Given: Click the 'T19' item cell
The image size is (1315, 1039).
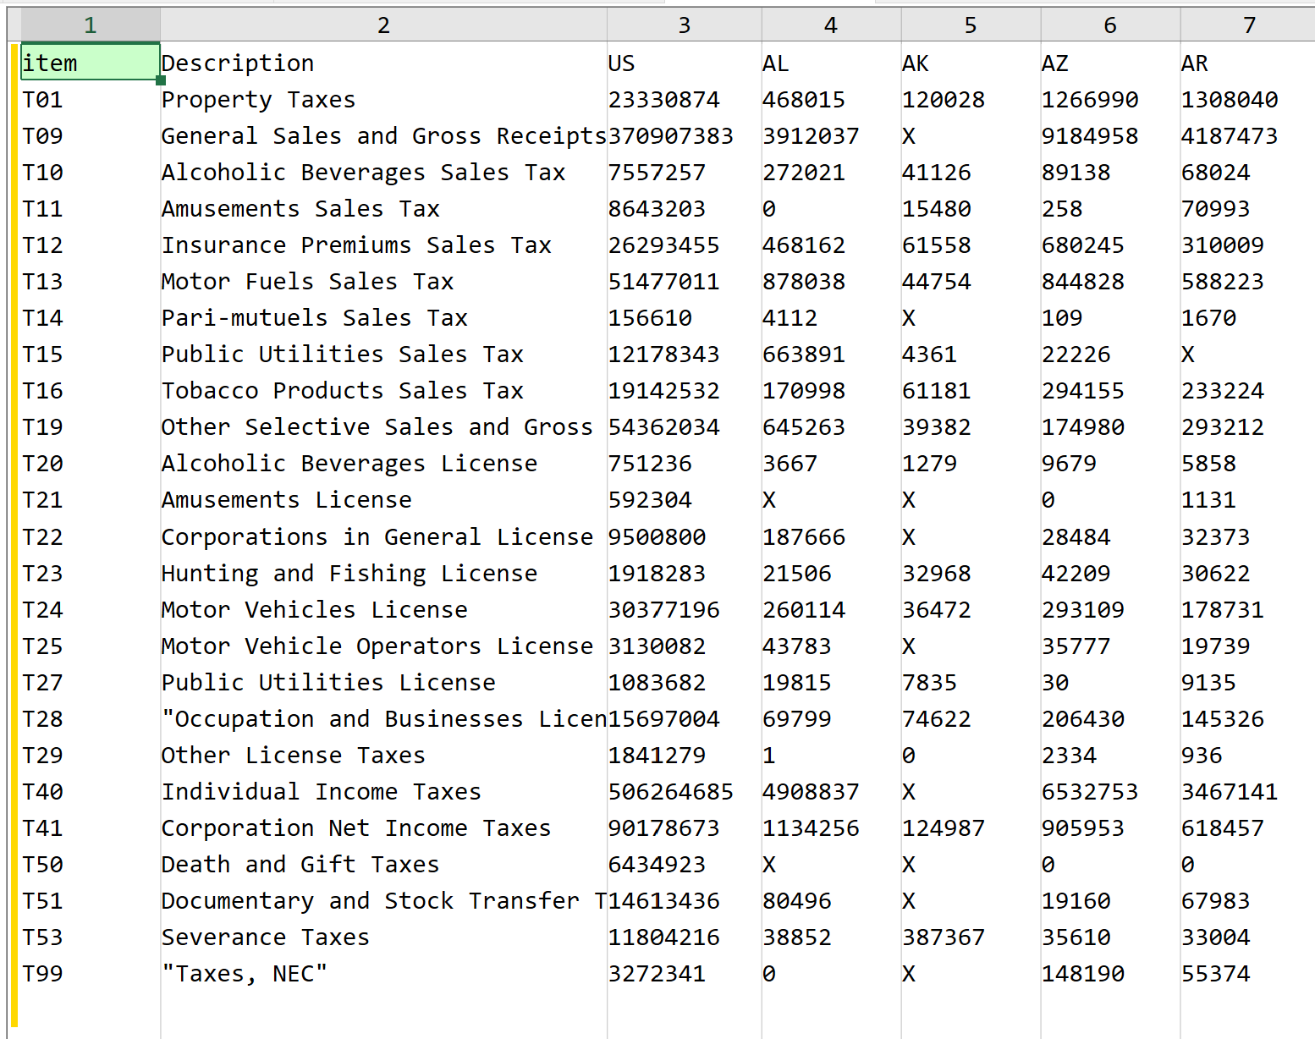Looking at the screenshot, I should [90, 426].
